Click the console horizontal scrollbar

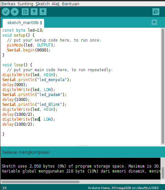pos(41,182)
